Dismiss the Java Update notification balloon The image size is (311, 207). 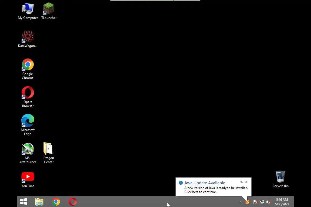coord(246,182)
